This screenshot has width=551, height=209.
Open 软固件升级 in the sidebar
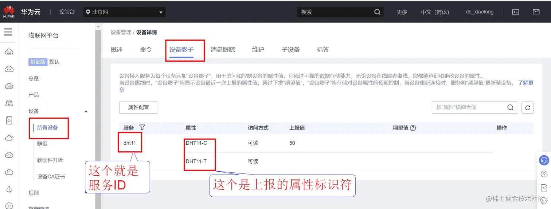[50, 160]
